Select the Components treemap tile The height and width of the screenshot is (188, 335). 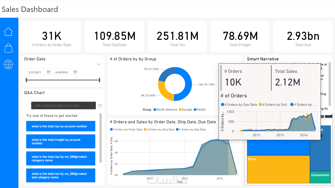pos(321,177)
